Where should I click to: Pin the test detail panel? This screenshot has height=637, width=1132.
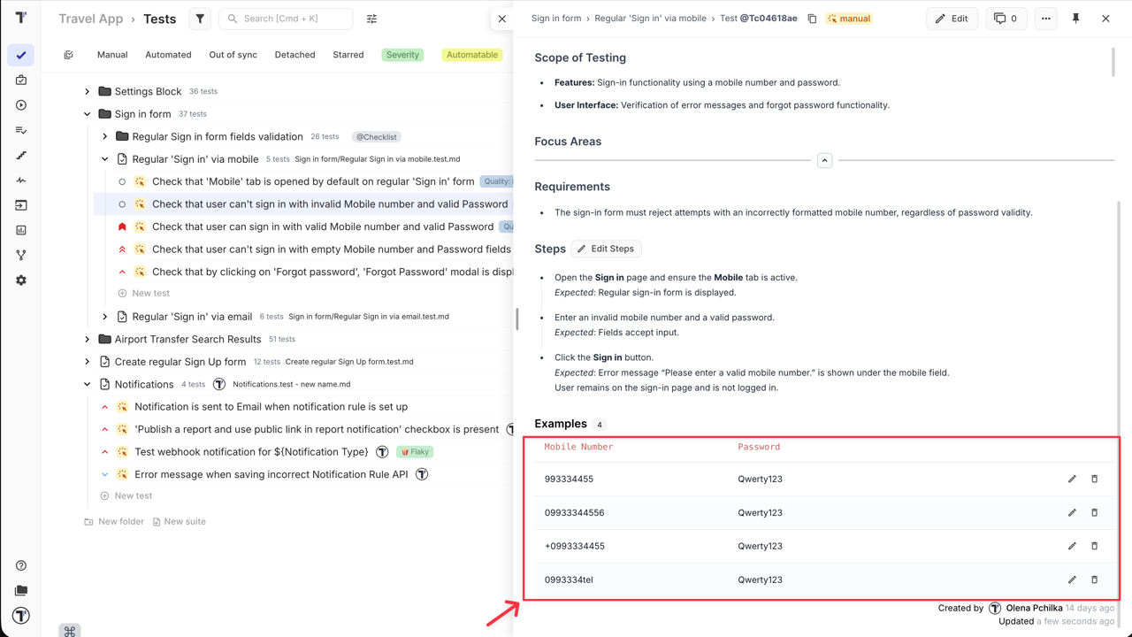click(x=1075, y=19)
